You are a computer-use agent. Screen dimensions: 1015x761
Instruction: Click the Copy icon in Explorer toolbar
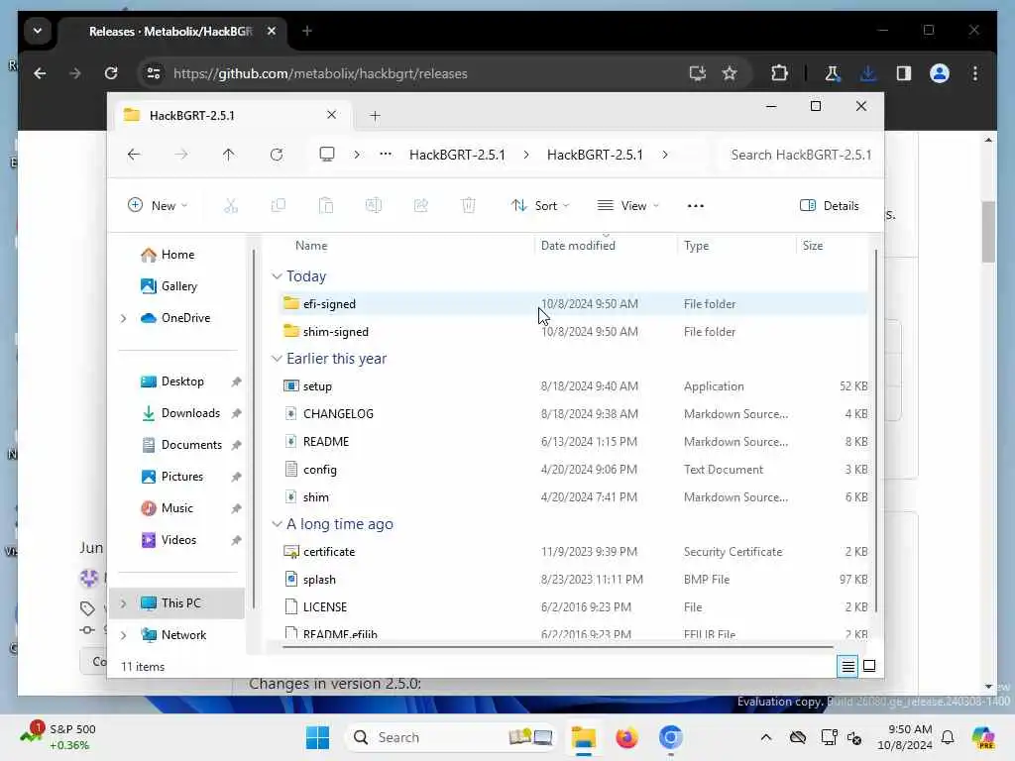(x=279, y=206)
